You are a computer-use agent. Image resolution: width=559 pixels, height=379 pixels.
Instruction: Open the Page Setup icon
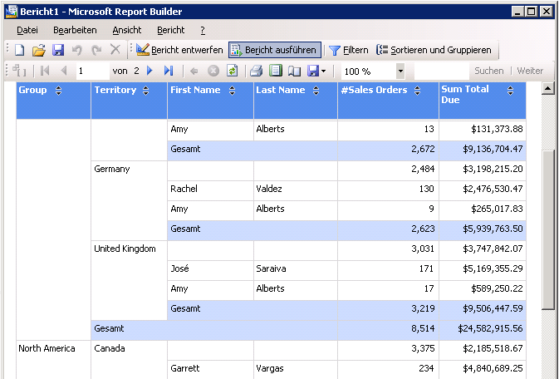pos(294,71)
